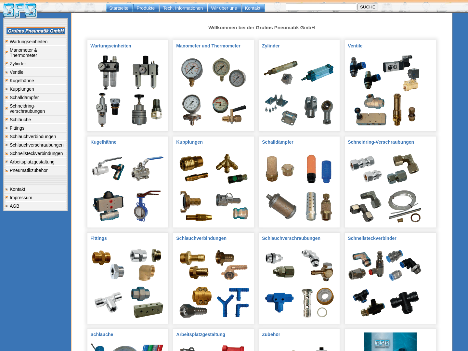Open Manometer und Thermometer card title
The width and height of the screenshot is (468, 351).
point(208,46)
